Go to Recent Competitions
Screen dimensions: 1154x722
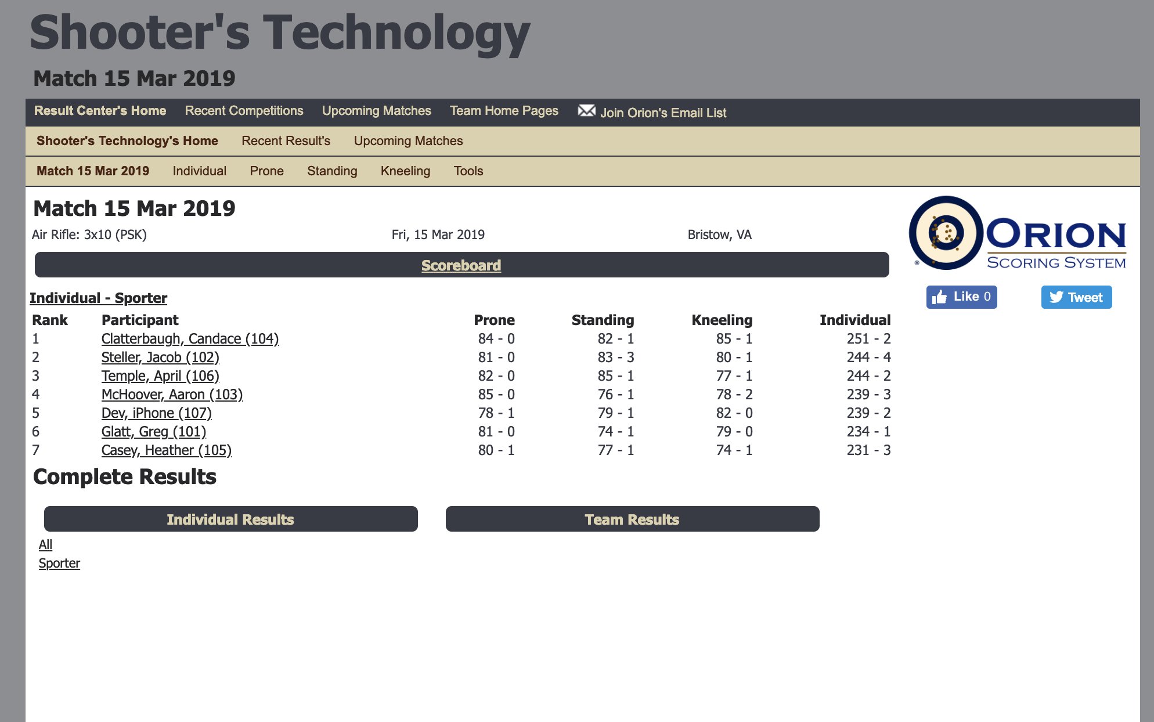pos(244,111)
